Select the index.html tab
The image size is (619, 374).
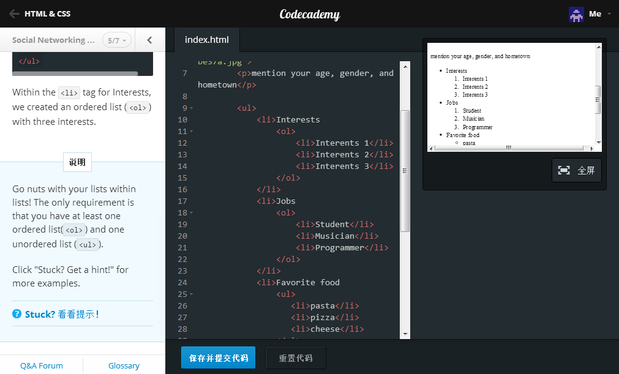click(x=206, y=39)
